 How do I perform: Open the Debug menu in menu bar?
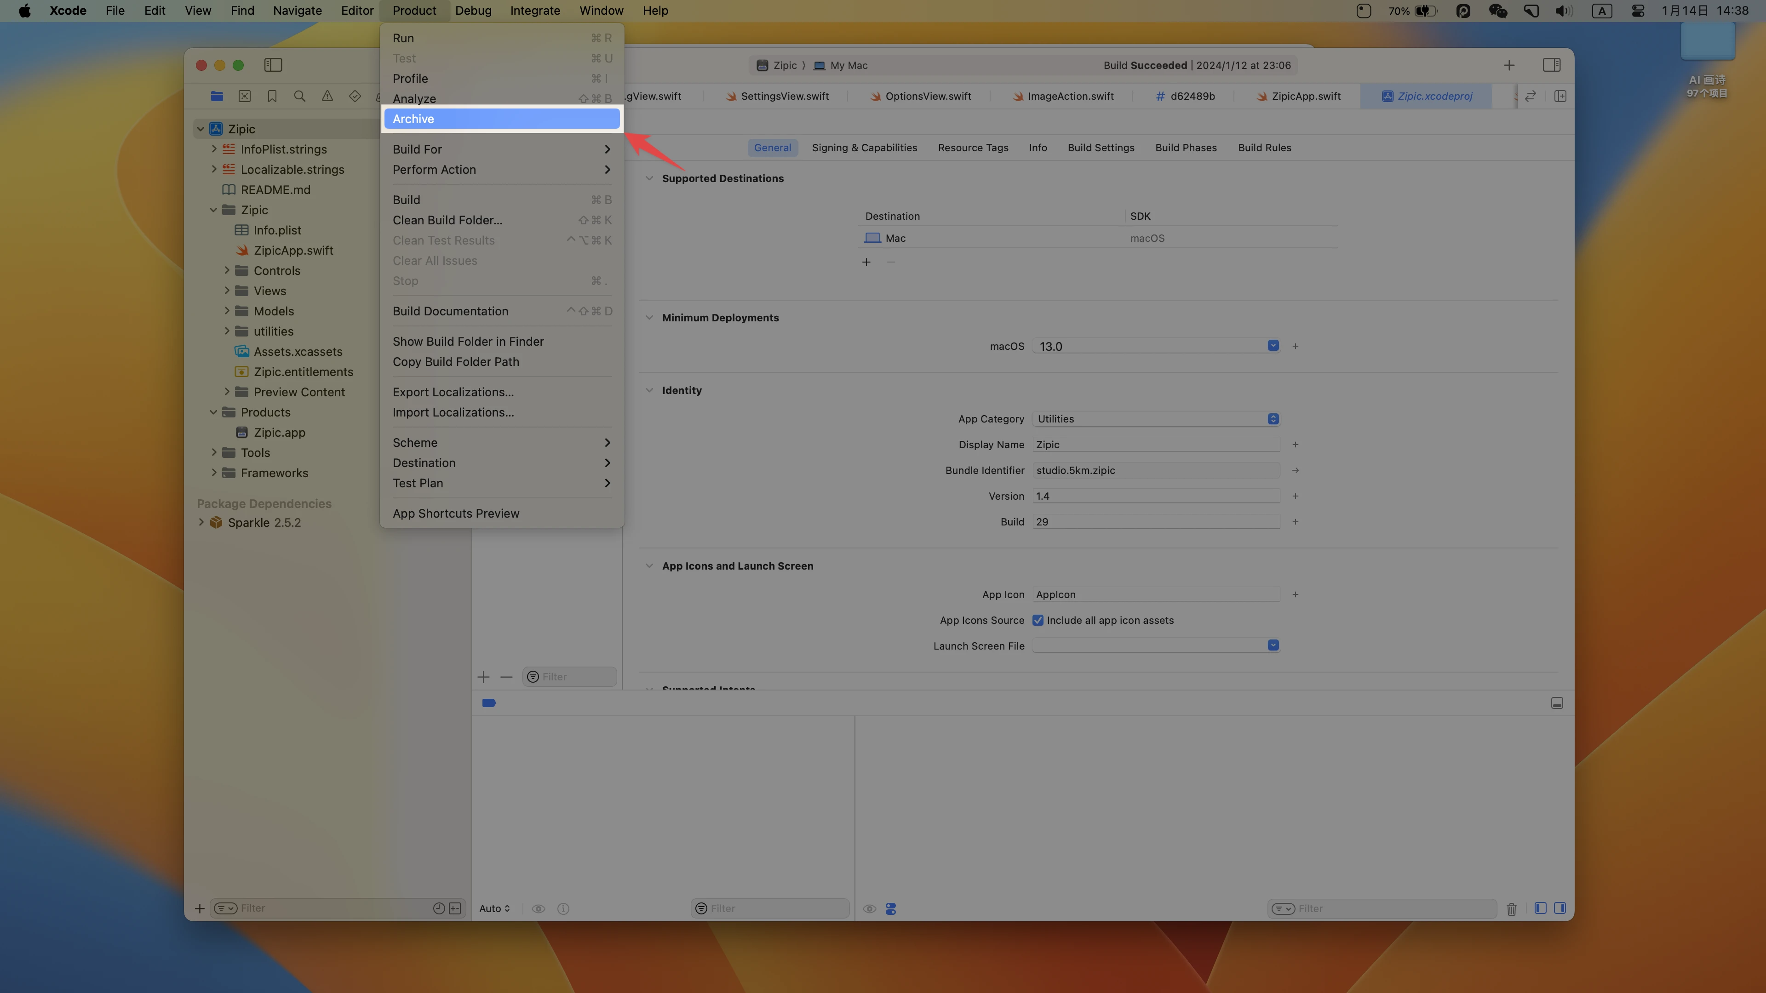[473, 11]
